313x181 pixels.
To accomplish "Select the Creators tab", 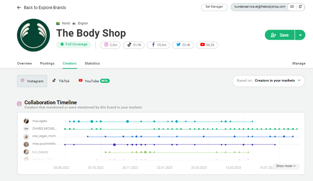I will pos(70,63).
